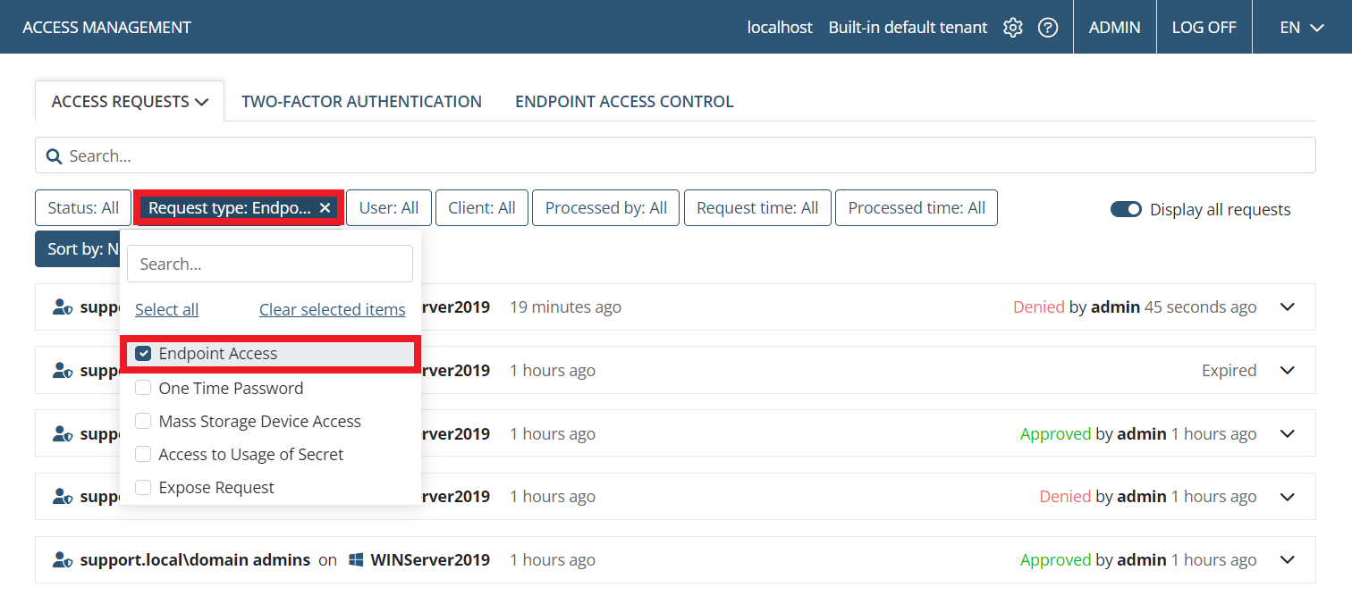Uncheck the Endpoint Access checkbox
The width and height of the screenshot is (1352, 596).
pyautogui.click(x=143, y=354)
